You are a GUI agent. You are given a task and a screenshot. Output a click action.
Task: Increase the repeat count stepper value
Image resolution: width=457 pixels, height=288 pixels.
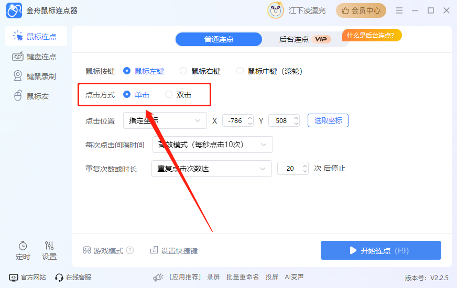click(x=304, y=165)
